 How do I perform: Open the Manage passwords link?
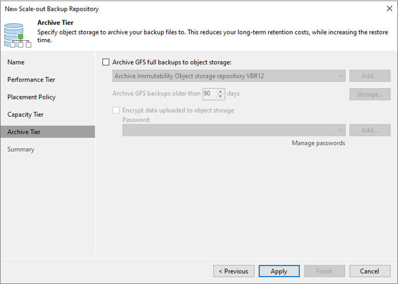pyautogui.click(x=318, y=143)
